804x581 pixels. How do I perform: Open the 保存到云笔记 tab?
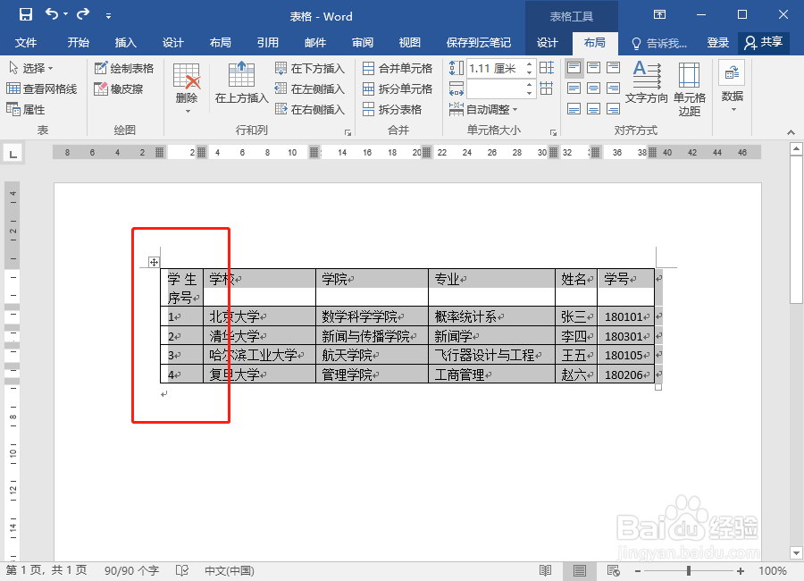[x=478, y=43]
